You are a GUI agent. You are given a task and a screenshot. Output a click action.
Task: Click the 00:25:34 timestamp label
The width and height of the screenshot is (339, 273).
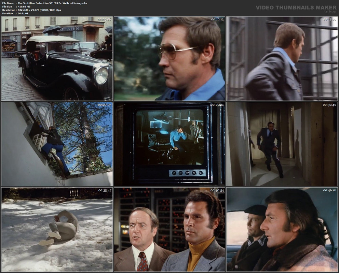coord(217,105)
